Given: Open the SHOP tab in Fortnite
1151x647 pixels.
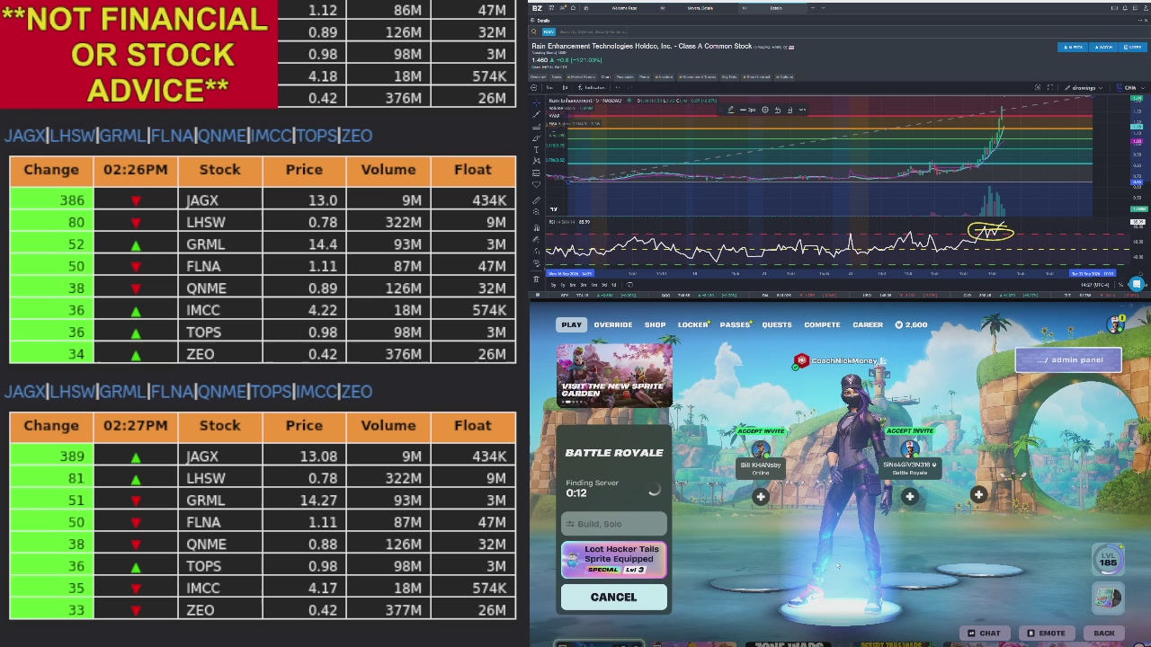Looking at the screenshot, I should point(655,324).
